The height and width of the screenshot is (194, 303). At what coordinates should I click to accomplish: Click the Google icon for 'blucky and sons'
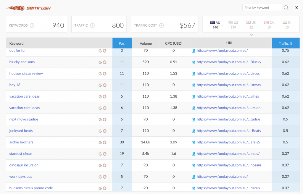(x=100, y=62)
